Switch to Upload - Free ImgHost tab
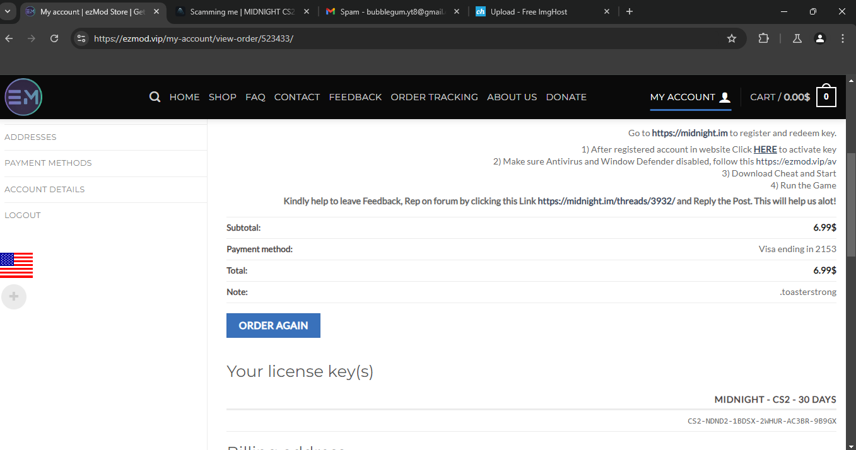Image resolution: width=856 pixels, height=450 pixels. [x=544, y=11]
